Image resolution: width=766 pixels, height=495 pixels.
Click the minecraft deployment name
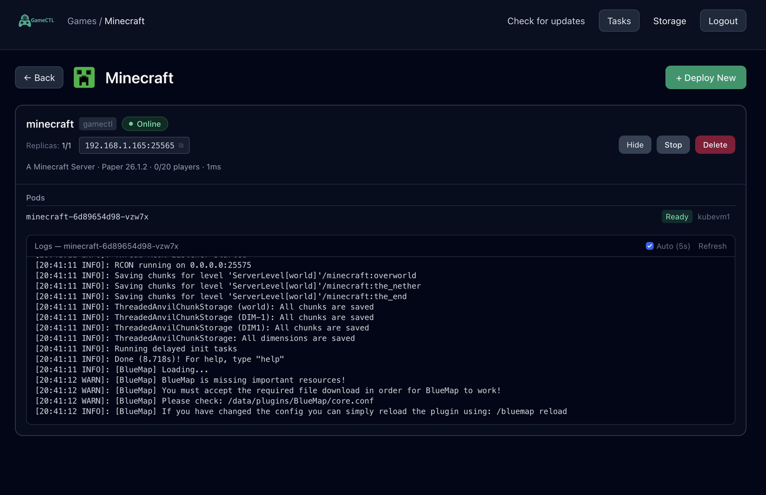[50, 124]
